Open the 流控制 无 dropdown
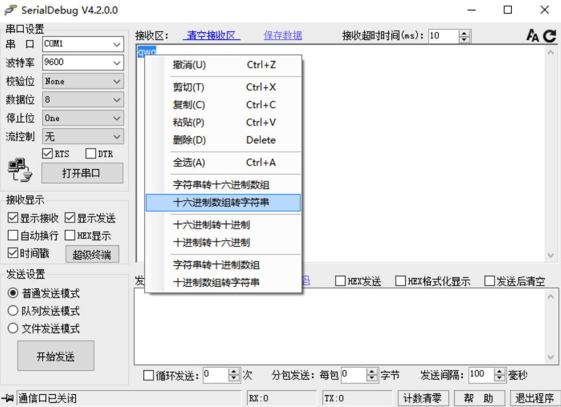This screenshot has width=561, height=407. coord(83,136)
